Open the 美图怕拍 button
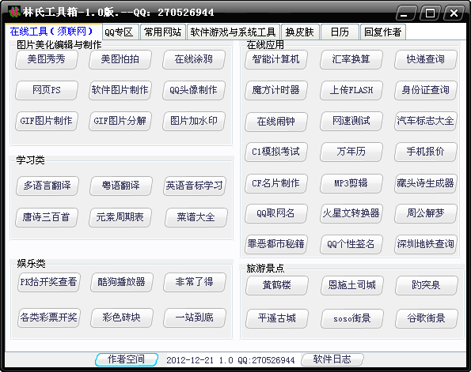471x372 pixels. tap(120, 59)
